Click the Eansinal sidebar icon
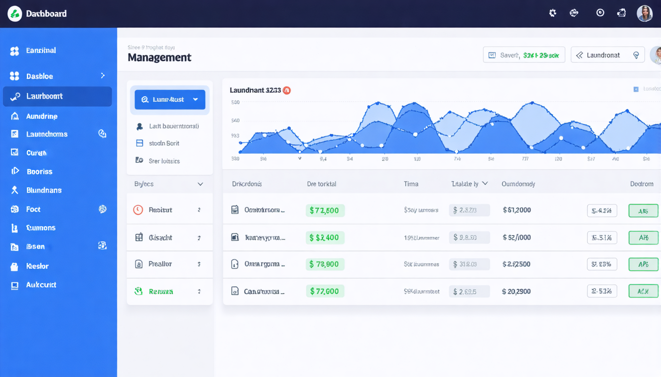661x377 pixels. pos(15,51)
